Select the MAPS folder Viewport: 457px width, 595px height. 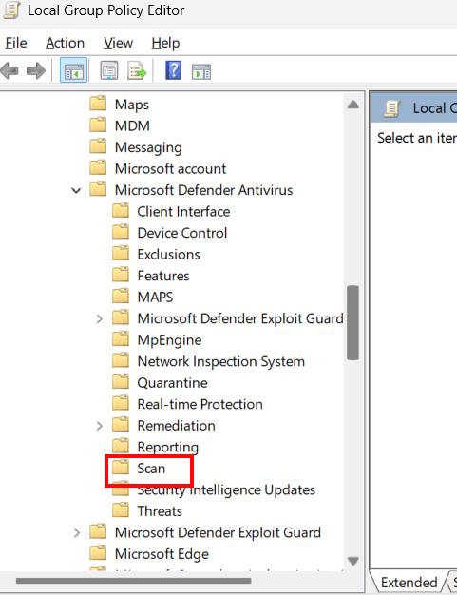(155, 297)
